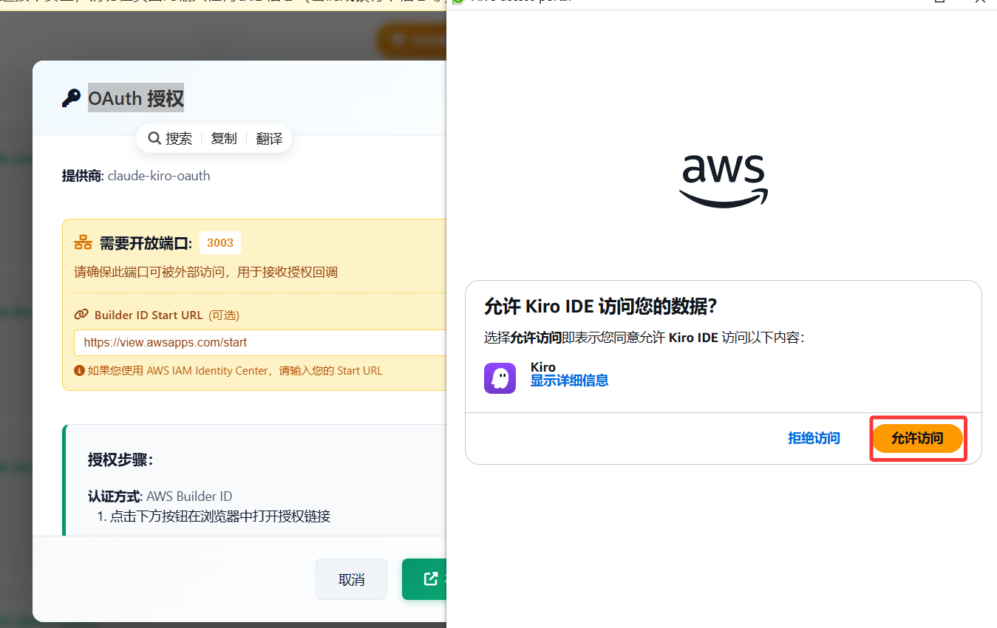Click the info icon before the IAM Identity Center hint
997x628 pixels.
coord(79,370)
